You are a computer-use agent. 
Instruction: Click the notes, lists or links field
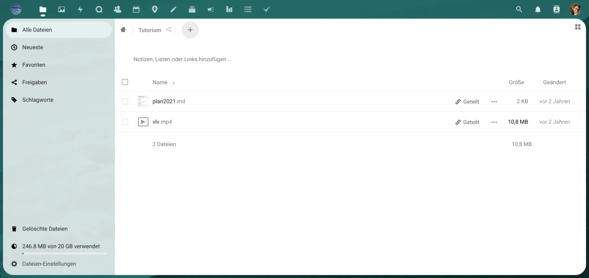pyautogui.click(x=182, y=59)
